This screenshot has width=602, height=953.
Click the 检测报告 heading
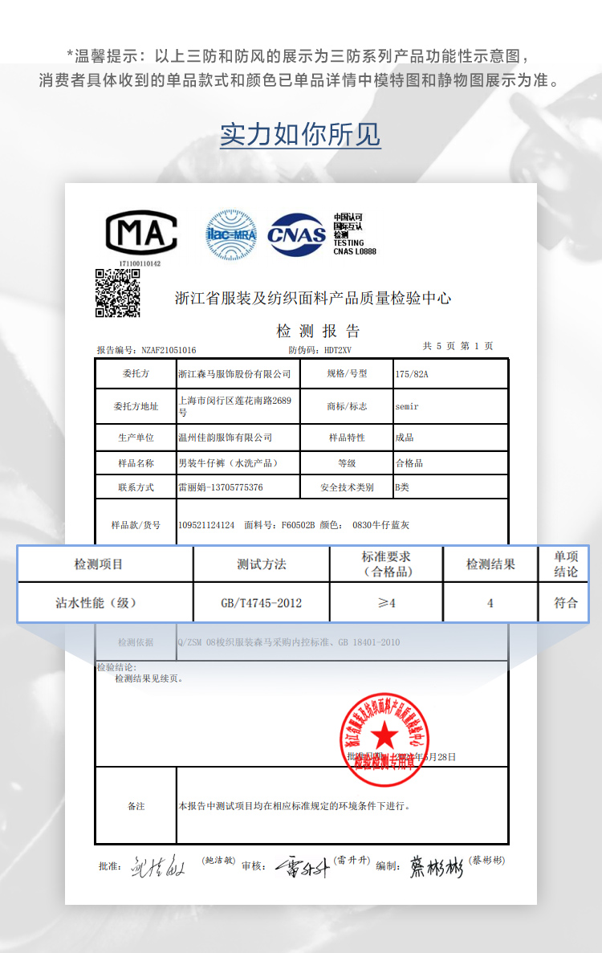click(319, 332)
